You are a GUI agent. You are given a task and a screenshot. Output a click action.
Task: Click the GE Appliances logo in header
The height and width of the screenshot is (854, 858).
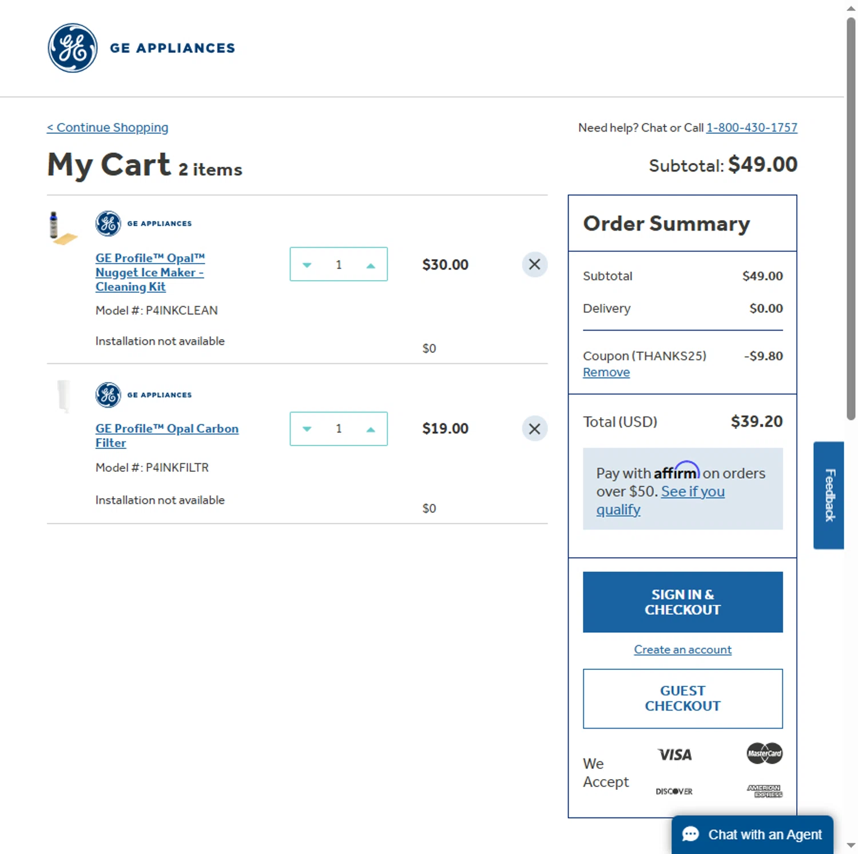click(141, 48)
